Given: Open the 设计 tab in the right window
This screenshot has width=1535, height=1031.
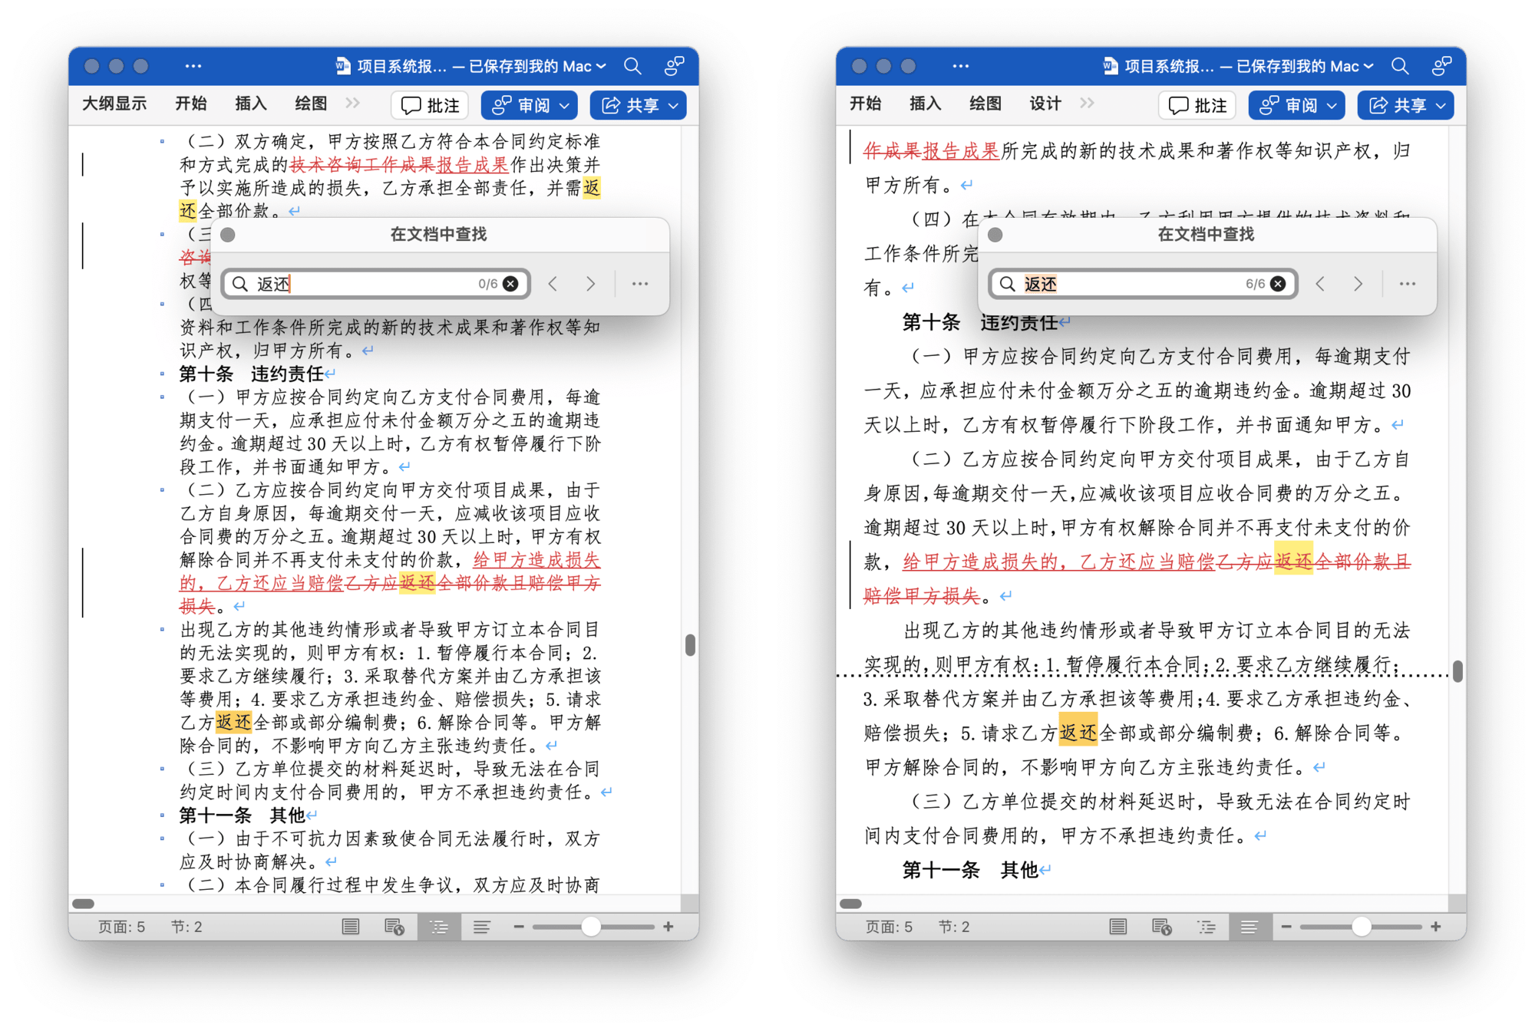Looking at the screenshot, I should [1045, 104].
